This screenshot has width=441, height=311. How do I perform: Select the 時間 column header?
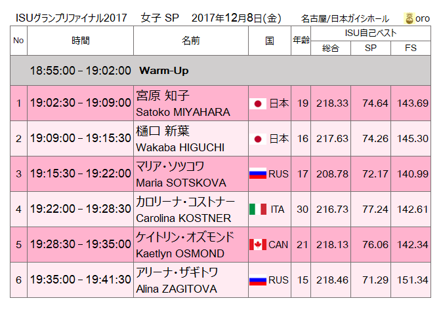tap(81, 41)
